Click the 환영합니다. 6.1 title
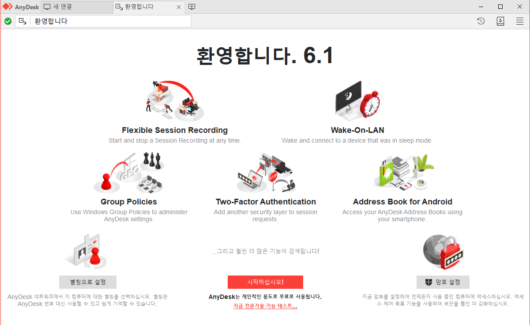Image resolution: width=530 pixels, height=325 pixels. 265,56
